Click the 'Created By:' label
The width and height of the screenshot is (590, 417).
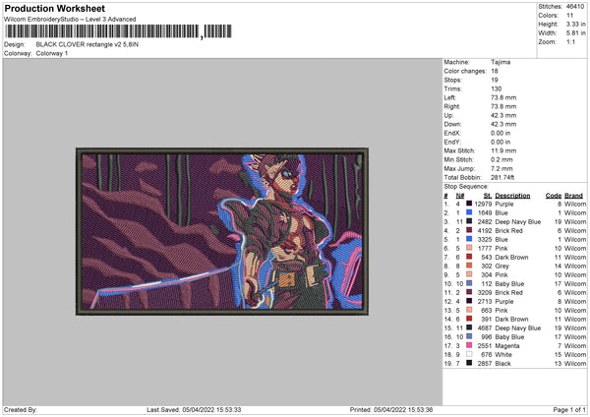point(21,409)
